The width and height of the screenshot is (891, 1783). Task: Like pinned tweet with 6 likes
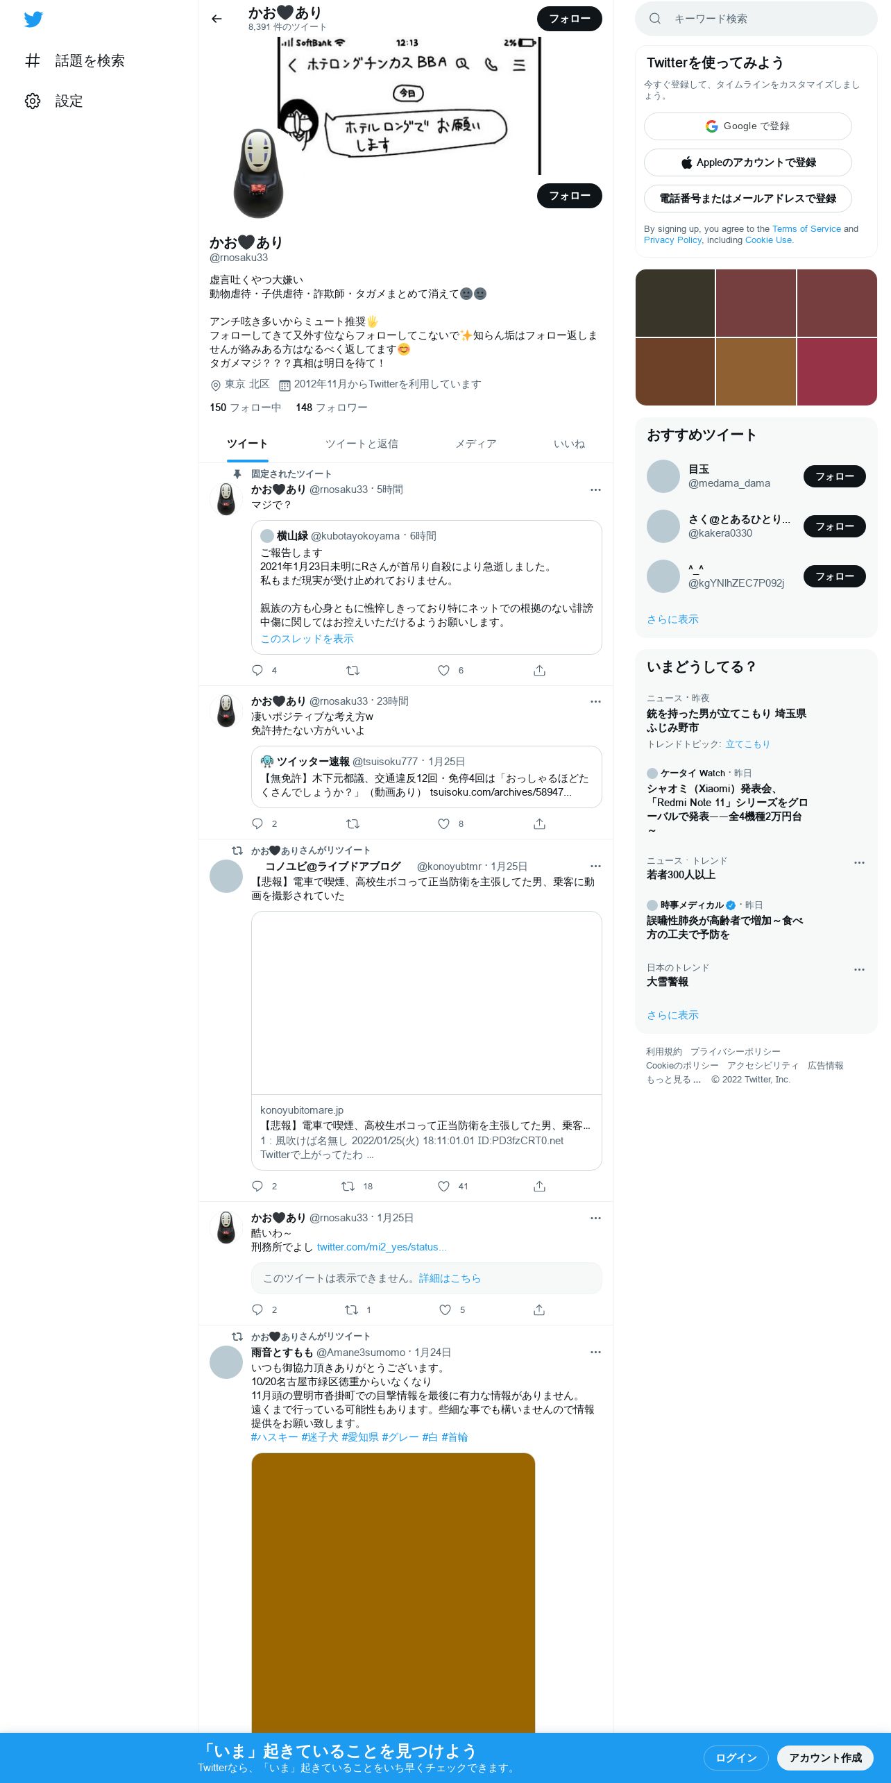(444, 670)
